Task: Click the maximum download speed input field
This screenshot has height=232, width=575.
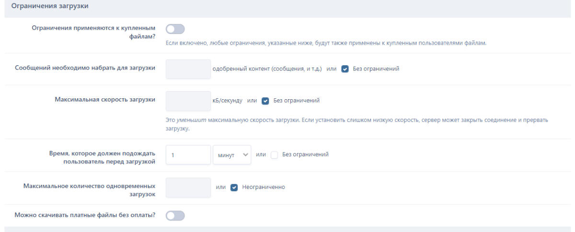Action: [x=188, y=101]
